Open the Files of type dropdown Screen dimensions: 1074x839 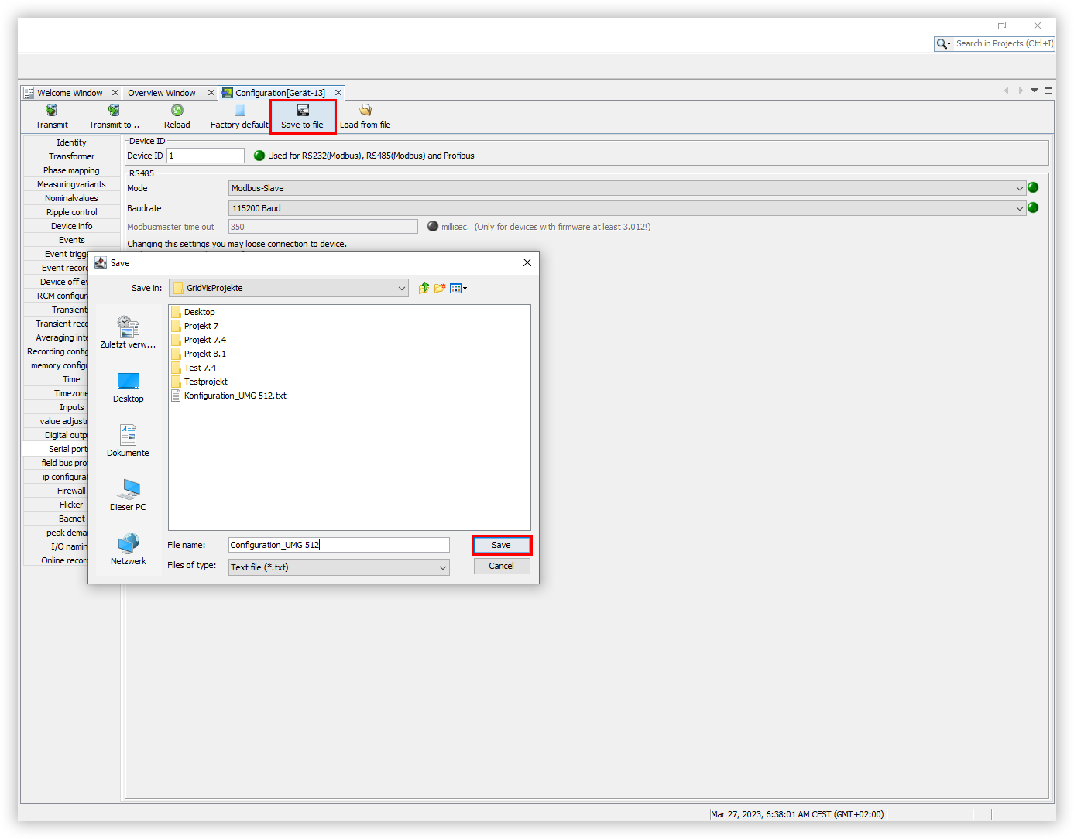(x=442, y=567)
